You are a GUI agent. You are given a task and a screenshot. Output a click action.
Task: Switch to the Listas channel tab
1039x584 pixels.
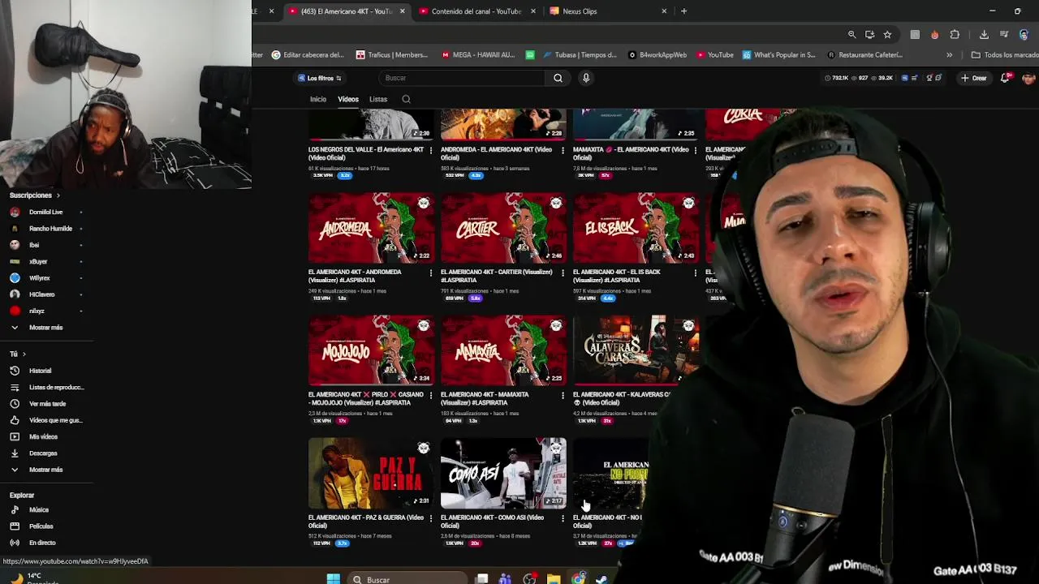[x=378, y=100]
